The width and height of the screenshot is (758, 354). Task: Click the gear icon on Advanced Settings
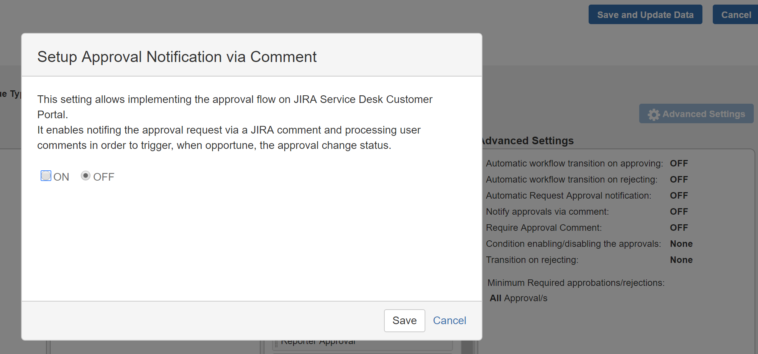(x=653, y=114)
